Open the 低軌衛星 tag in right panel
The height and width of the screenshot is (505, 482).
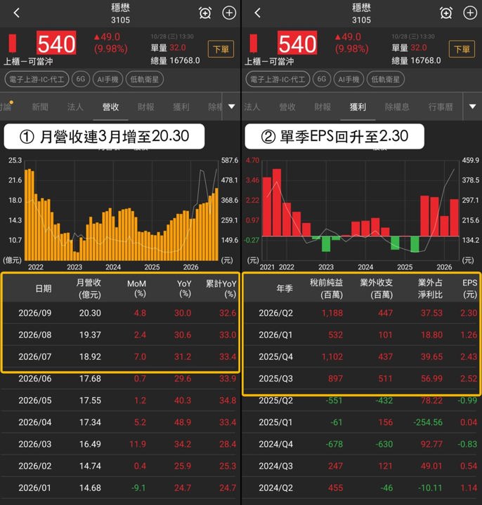click(386, 79)
